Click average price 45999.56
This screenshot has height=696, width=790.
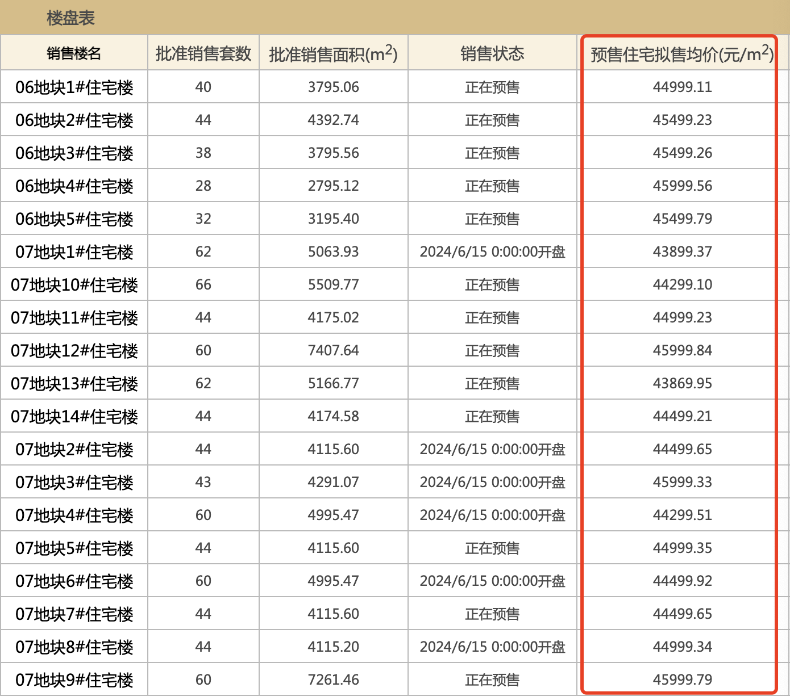(682, 186)
